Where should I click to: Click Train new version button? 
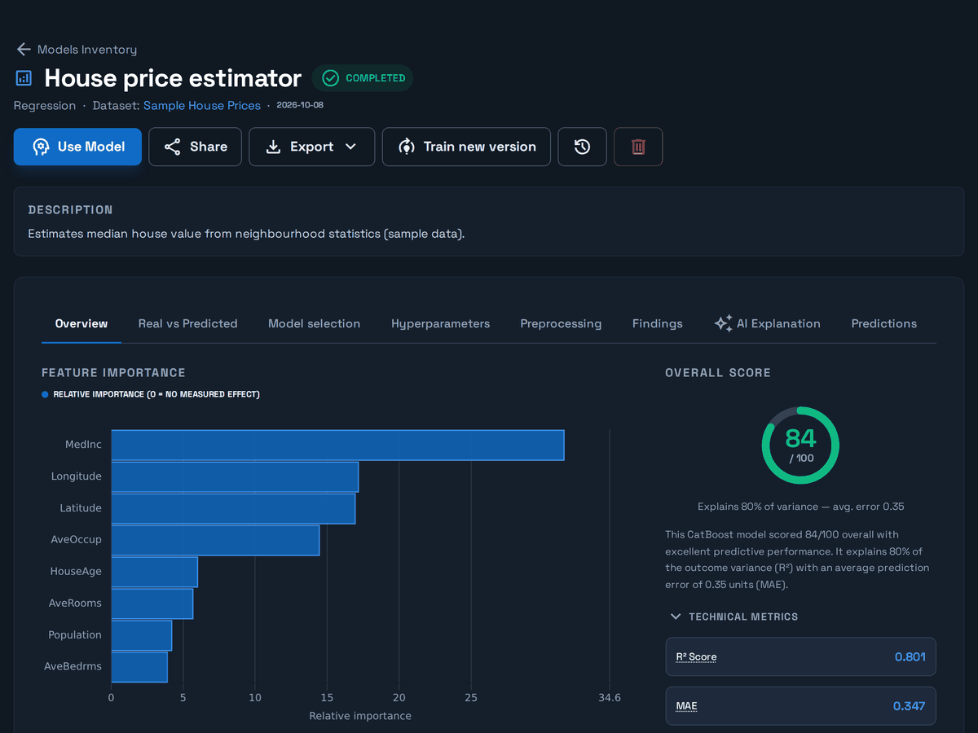click(466, 147)
